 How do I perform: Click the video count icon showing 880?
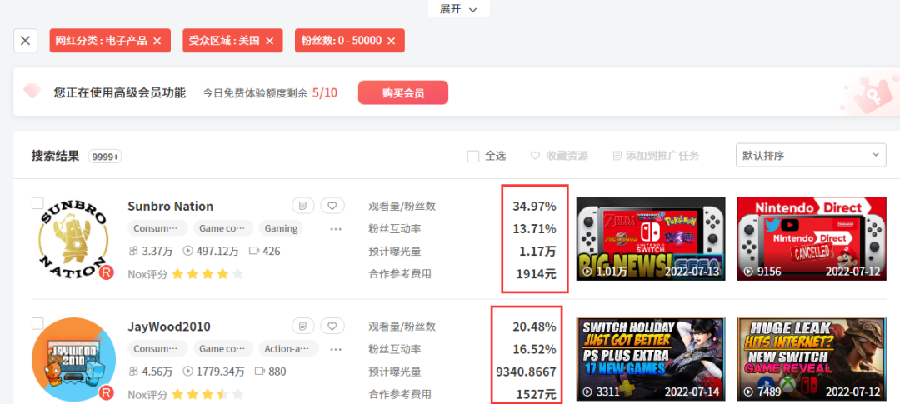(260, 372)
